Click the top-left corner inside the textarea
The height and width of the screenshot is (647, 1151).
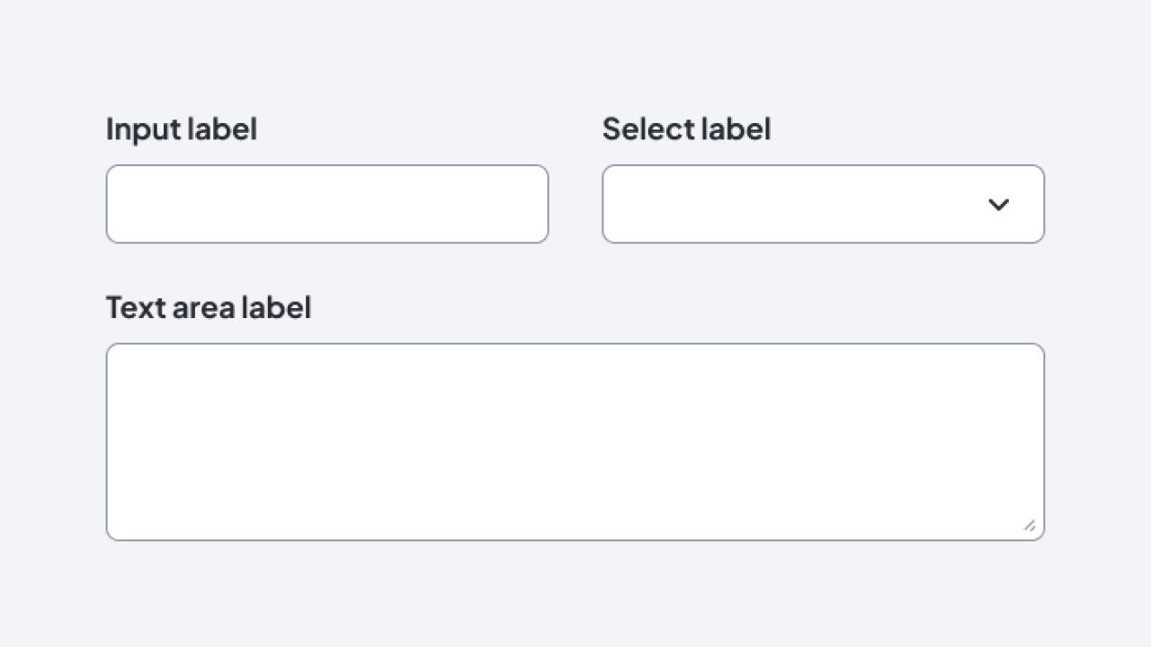(122, 359)
